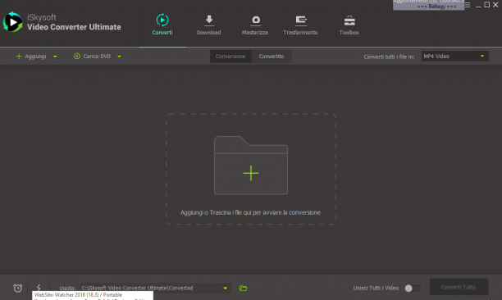Click the folder plus icon to add files
502x300 pixels.
point(251,166)
